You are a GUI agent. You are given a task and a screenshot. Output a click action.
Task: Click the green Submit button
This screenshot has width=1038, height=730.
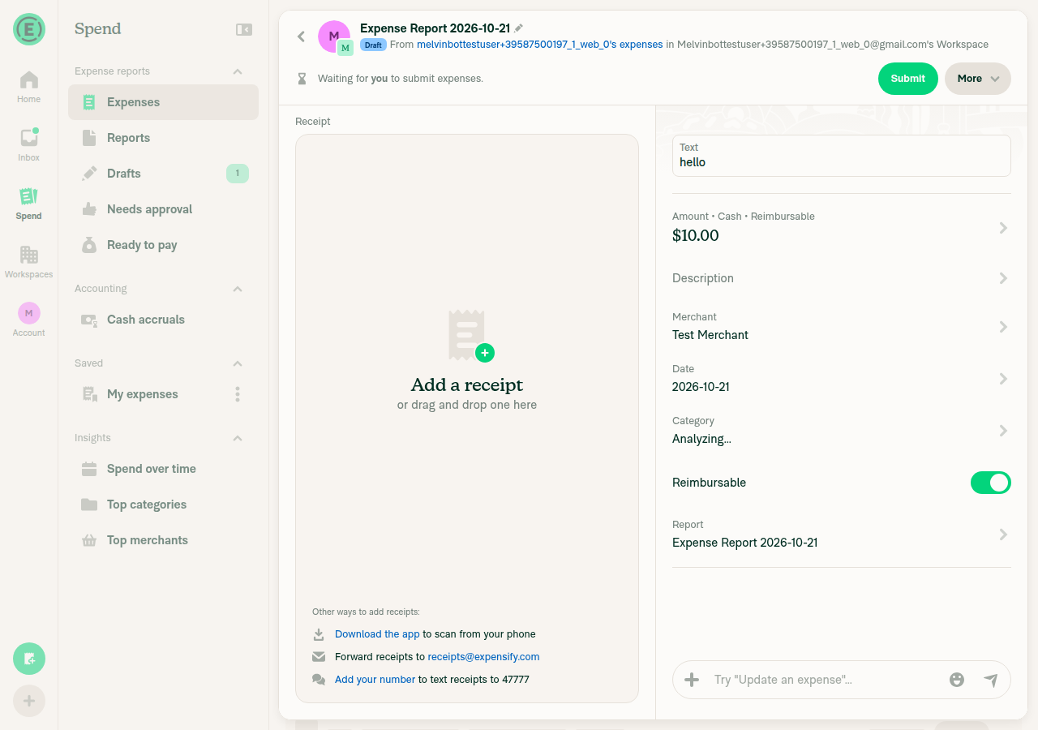coord(907,79)
